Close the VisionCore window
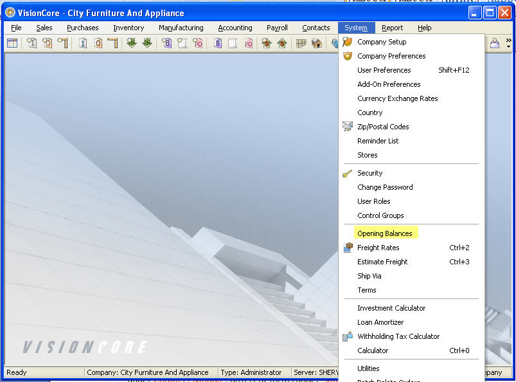 504,13
